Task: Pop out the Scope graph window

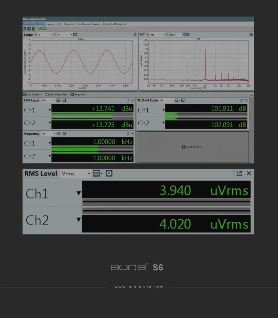Action: 135,35
